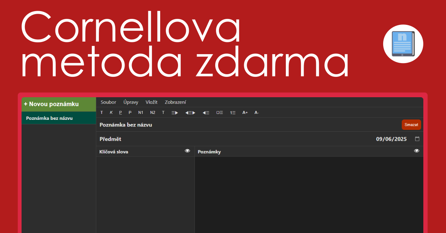Click into the Klíčová slova text area
The width and height of the screenshot is (446, 233).
tap(145, 195)
